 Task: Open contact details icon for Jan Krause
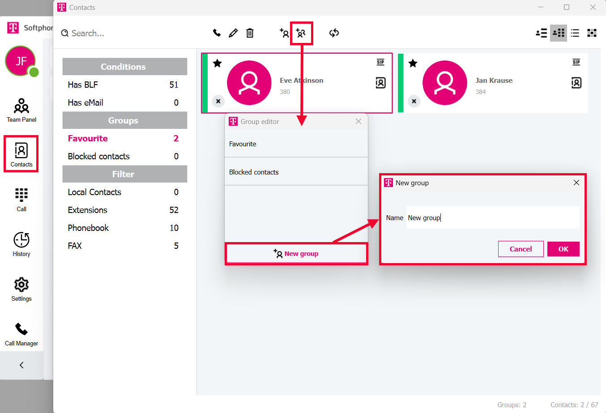coord(576,83)
